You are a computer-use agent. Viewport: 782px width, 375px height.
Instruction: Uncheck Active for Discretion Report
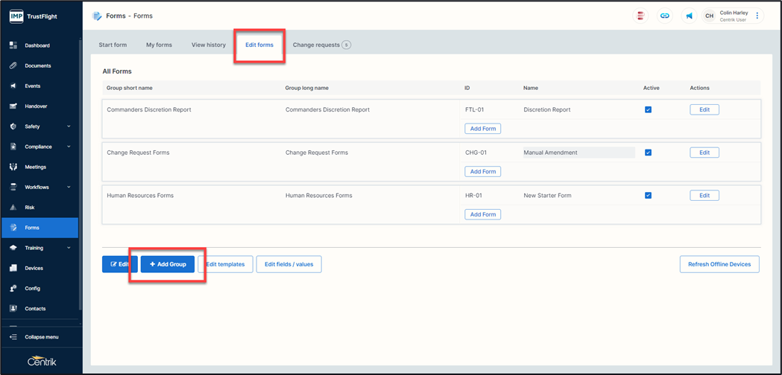click(x=648, y=110)
